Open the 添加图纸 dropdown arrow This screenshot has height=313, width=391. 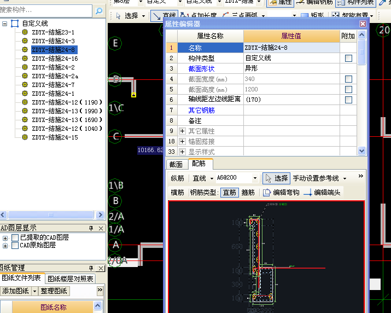click(34, 291)
